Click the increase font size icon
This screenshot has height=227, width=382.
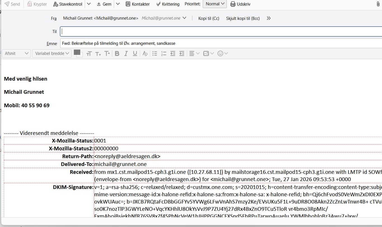[107, 53]
